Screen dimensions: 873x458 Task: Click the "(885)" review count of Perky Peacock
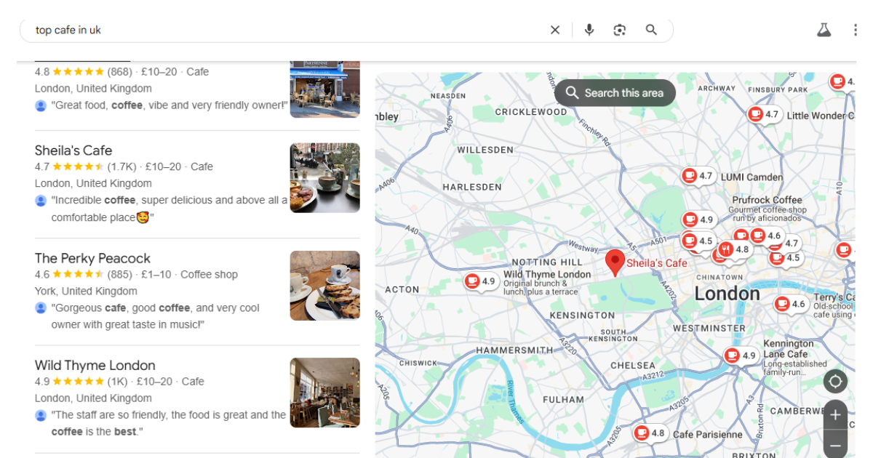(x=120, y=274)
